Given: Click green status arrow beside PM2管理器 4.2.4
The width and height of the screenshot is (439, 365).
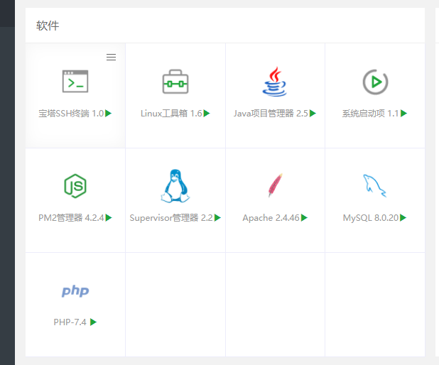Looking at the screenshot, I should pyautogui.click(x=109, y=218).
